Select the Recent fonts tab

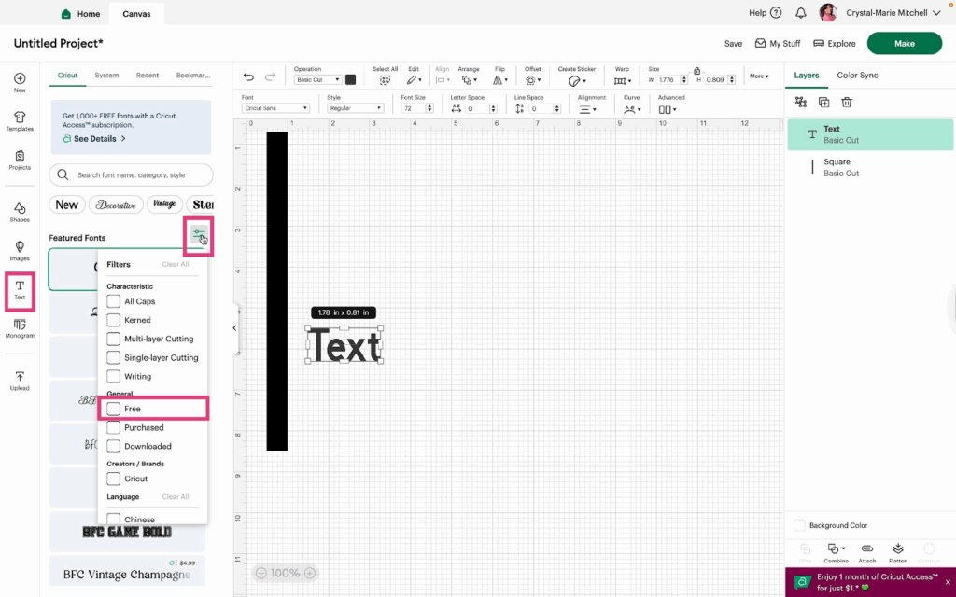click(148, 76)
